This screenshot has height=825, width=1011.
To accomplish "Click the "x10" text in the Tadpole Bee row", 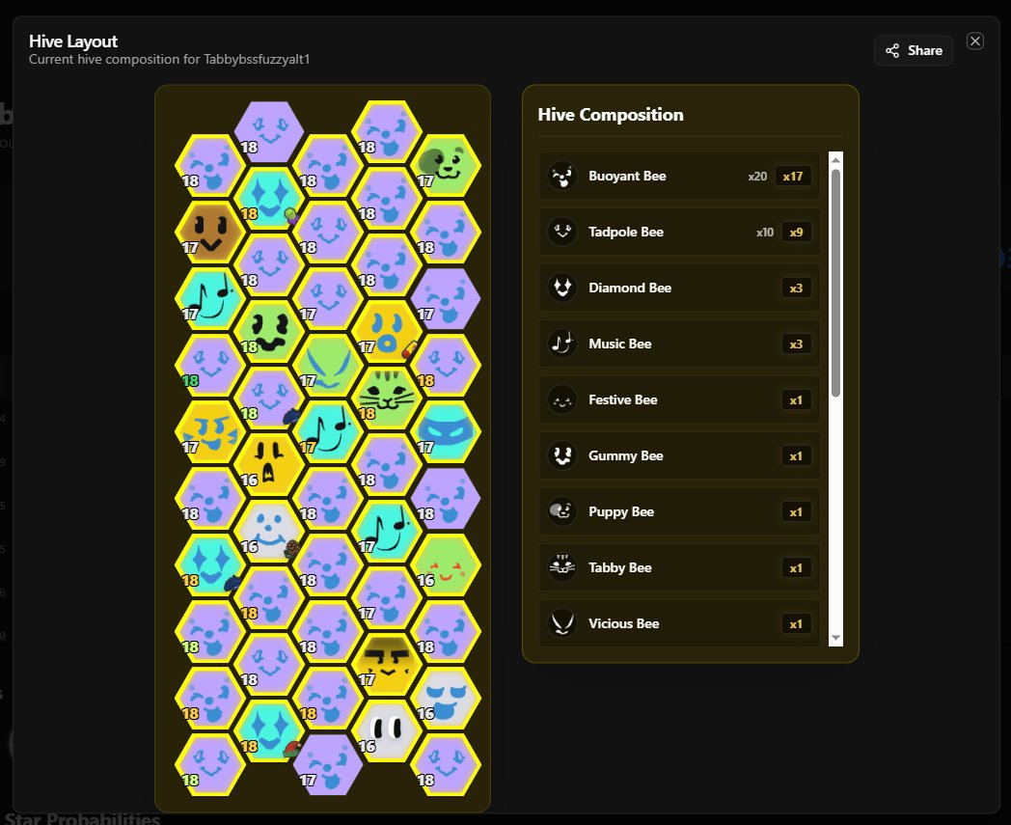I will pos(765,233).
